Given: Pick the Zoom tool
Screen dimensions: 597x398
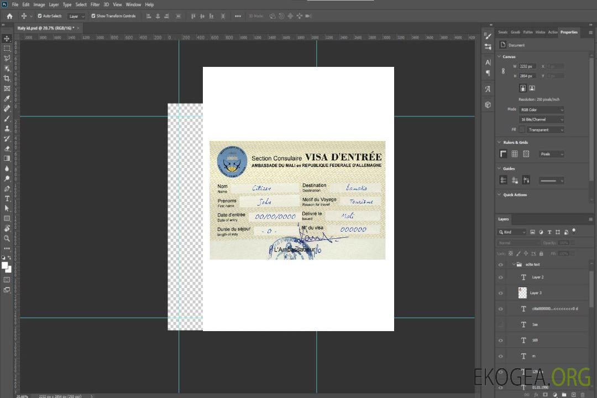Looking at the screenshot, I should [x=7, y=238].
